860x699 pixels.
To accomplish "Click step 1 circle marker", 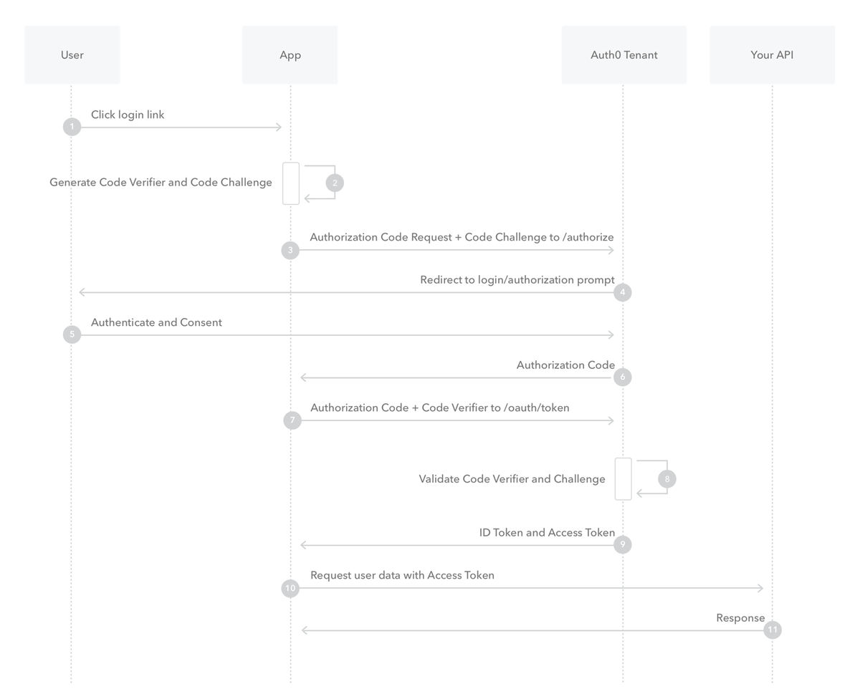I will 72,127.
